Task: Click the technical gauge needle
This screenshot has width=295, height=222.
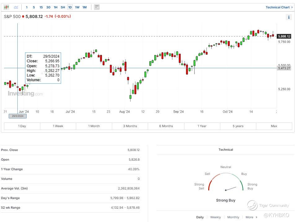Action: (231, 189)
